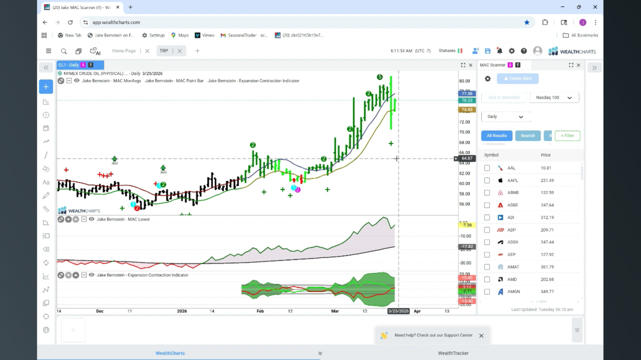Open MAC Scanner settings gear
This screenshot has height=360, width=641.
coord(488,79)
